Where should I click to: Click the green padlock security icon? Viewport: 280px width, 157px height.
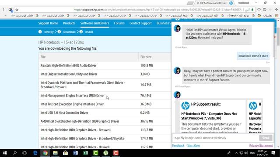[x=252, y=10]
